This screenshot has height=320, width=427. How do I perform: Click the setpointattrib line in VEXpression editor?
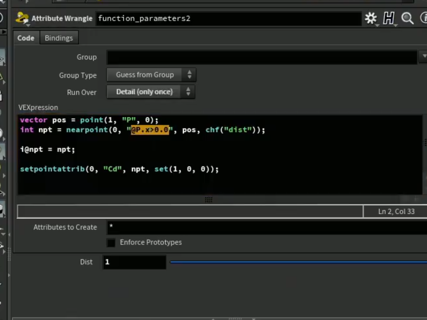pyautogui.click(x=119, y=169)
